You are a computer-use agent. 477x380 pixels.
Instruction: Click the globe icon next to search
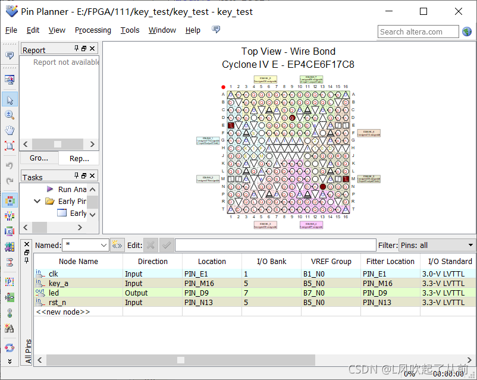tap(467, 32)
